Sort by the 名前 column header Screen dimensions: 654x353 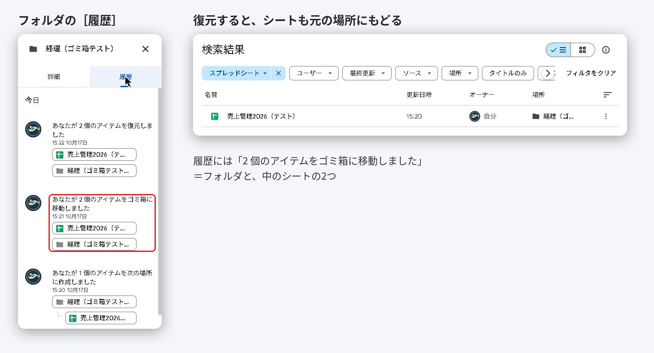coord(211,95)
